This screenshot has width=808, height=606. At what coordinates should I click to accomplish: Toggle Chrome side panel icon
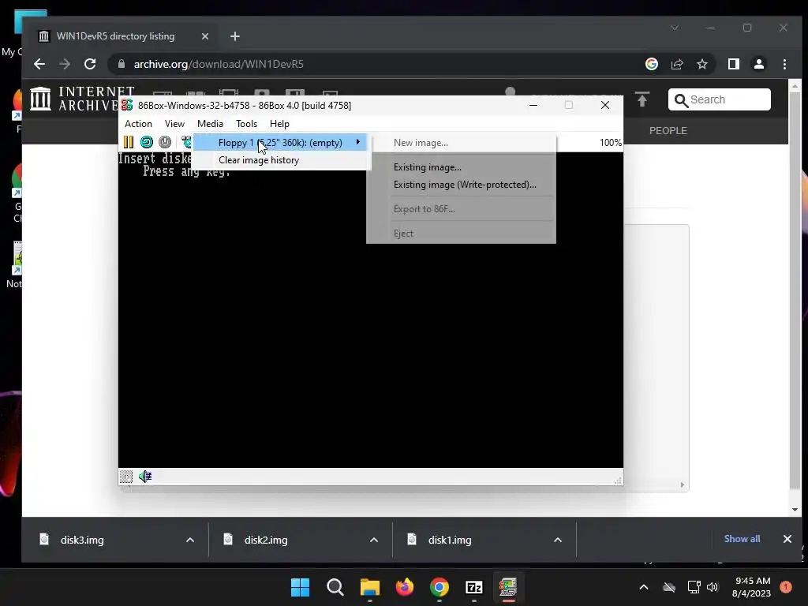(x=734, y=64)
